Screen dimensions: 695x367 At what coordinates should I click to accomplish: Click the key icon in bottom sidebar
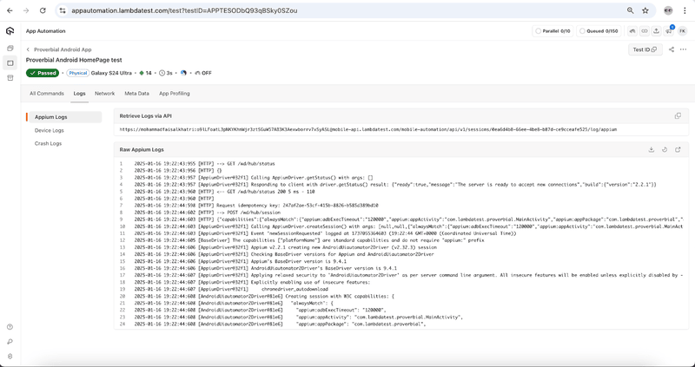coord(10,341)
